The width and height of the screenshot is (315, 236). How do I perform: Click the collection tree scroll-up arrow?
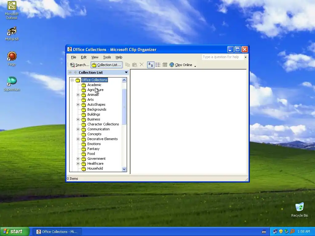click(x=124, y=80)
